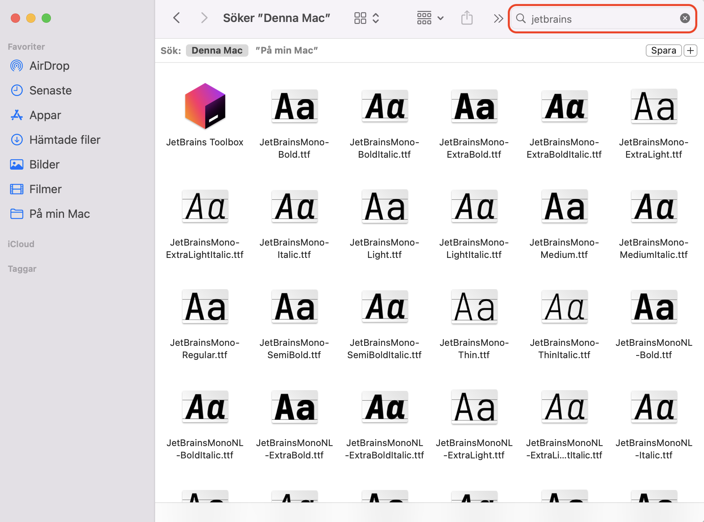Image resolution: width=704 pixels, height=522 pixels.
Task: Open Hämtade filer in the sidebar
Action: 55,140
